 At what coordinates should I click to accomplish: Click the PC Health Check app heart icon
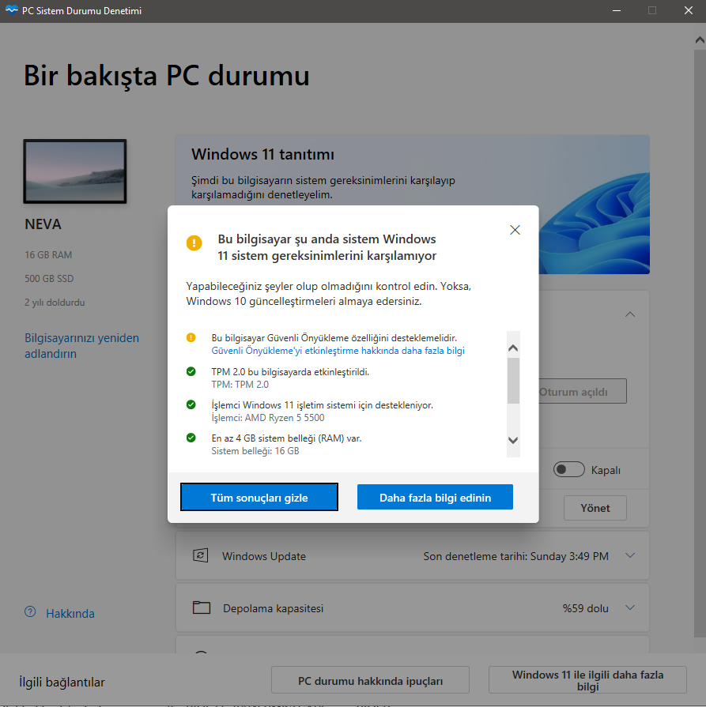tap(11, 10)
